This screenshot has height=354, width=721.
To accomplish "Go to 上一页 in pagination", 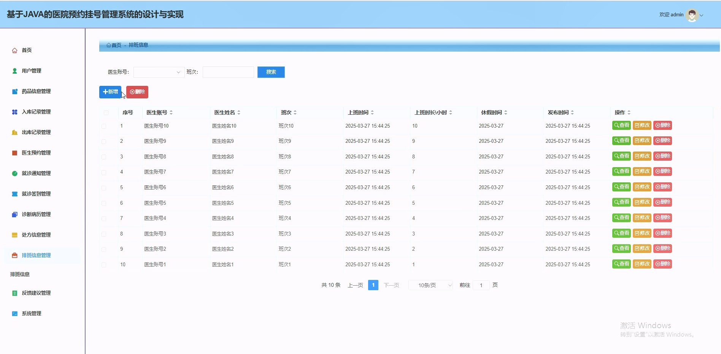I will (x=355, y=285).
